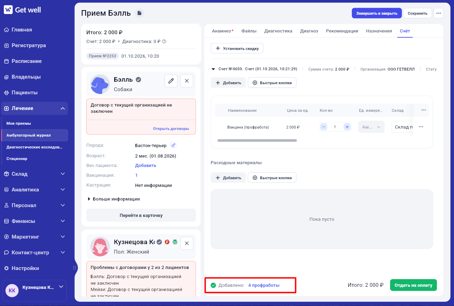Open Быстрые кнопки under Расходные материалы
Image resolution: width=454 pixels, height=306 pixels.
click(x=272, y=177)
